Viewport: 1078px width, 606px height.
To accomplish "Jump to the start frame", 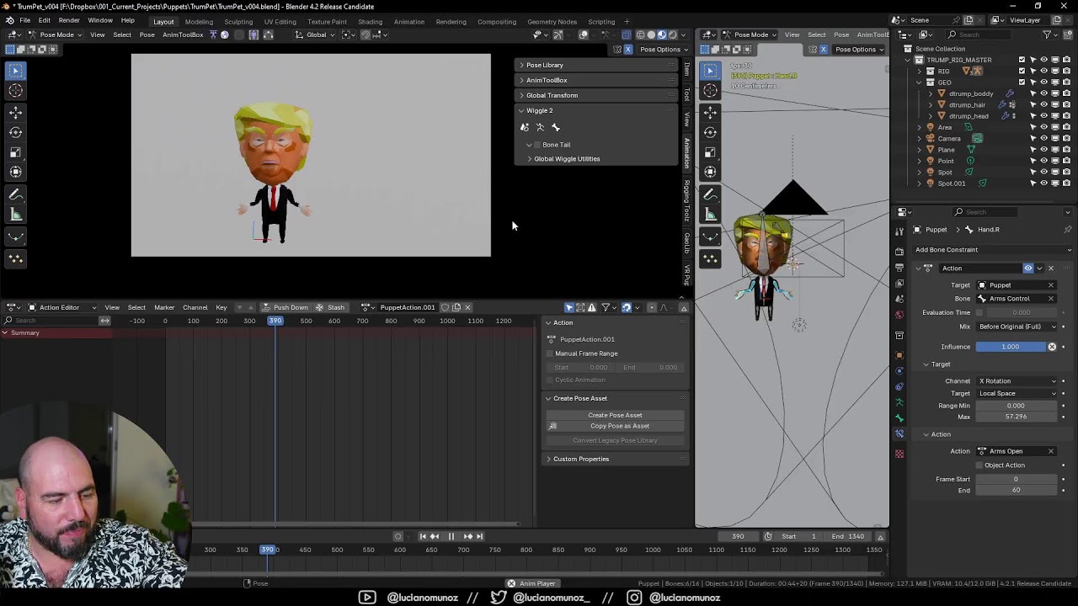I will [x=423, y=536].
